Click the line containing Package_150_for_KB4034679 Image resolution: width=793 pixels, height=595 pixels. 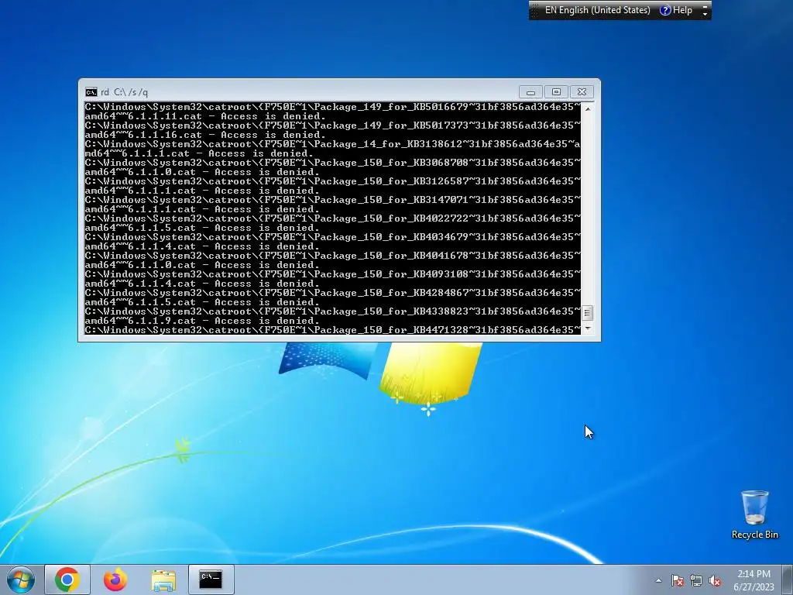tap(333, 237)
